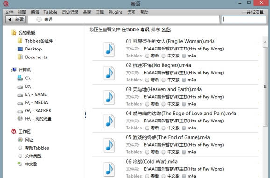Click 中文歌 tabble tag on 01 Fragile Woman
The width and height of the screenshot is (270, 178).
[x=171, y=56]
